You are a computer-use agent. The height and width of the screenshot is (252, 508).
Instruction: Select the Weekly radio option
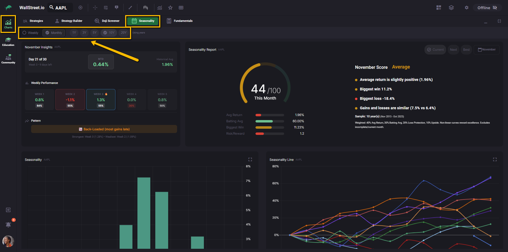tap(31, 33)
